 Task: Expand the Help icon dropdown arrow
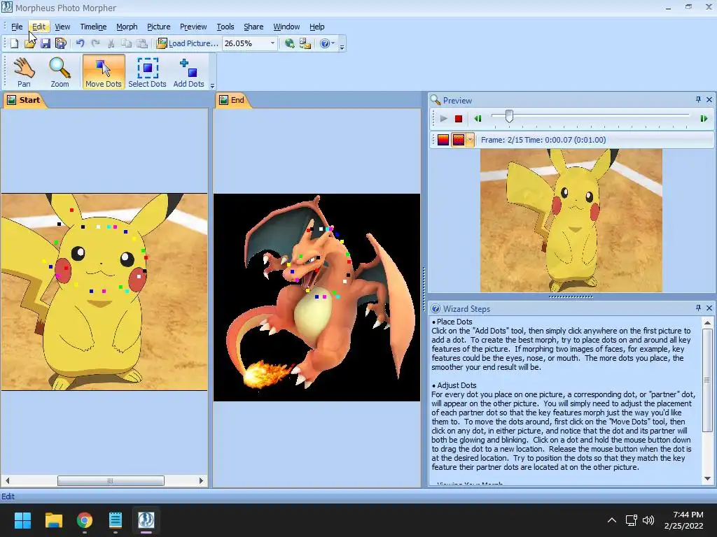click(x=333, y=43)
